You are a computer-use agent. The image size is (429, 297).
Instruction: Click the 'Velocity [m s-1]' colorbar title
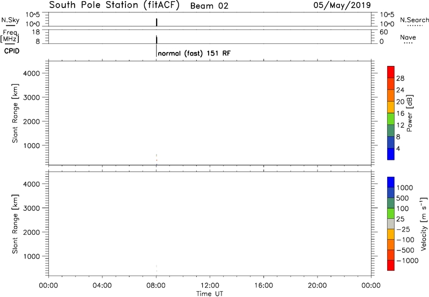click(423, 224)
